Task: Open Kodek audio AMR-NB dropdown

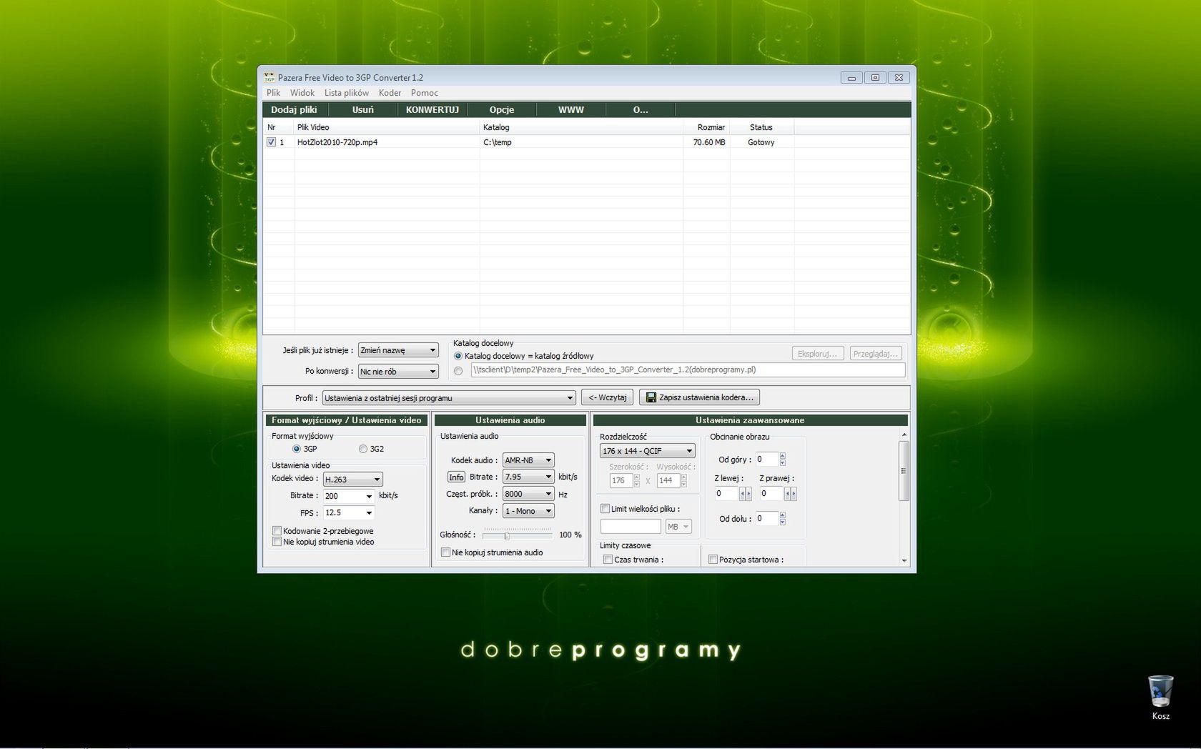Action: point(528,460)
